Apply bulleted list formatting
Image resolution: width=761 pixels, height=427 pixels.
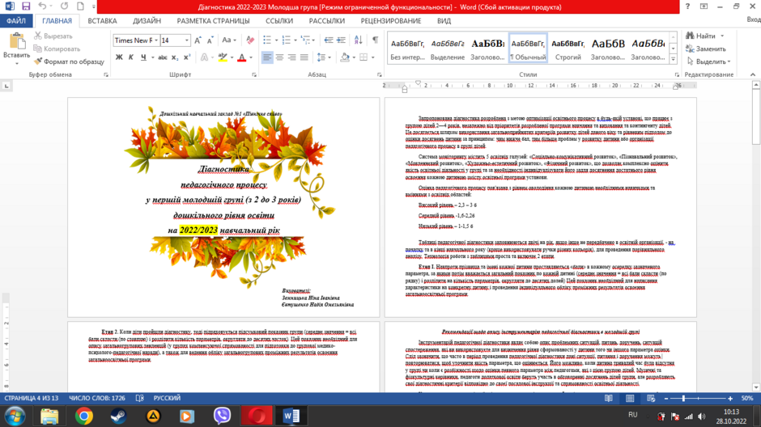267,40
